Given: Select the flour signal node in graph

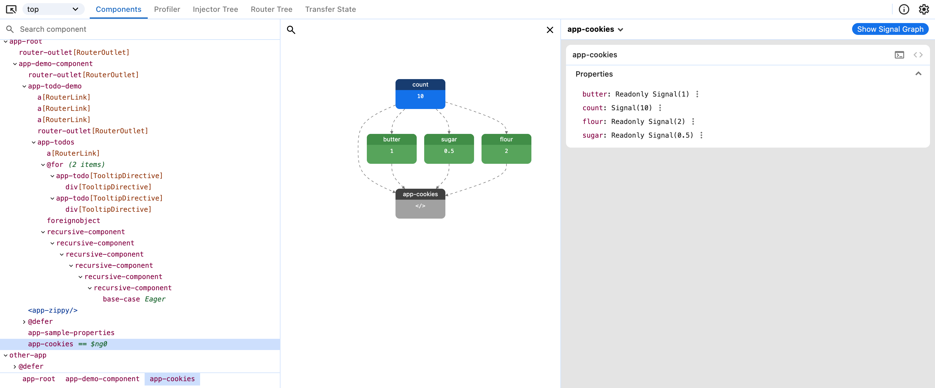Looking at the screenshot, I should pyautogui.click(x=506, y=149).
